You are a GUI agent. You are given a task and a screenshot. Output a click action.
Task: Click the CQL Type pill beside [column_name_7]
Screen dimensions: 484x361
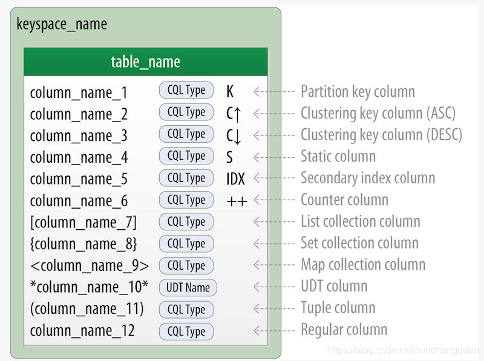(186, 222)
